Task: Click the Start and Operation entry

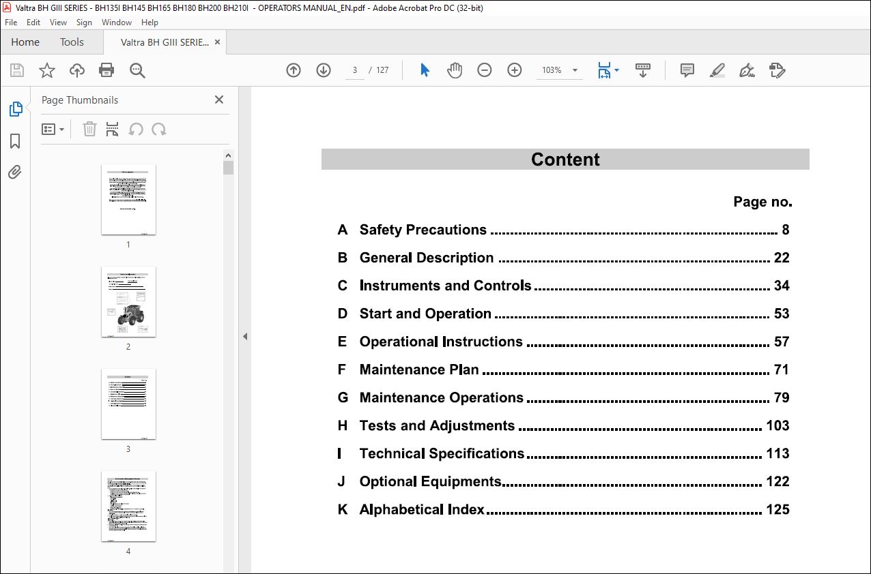Action: pos(563,314)
